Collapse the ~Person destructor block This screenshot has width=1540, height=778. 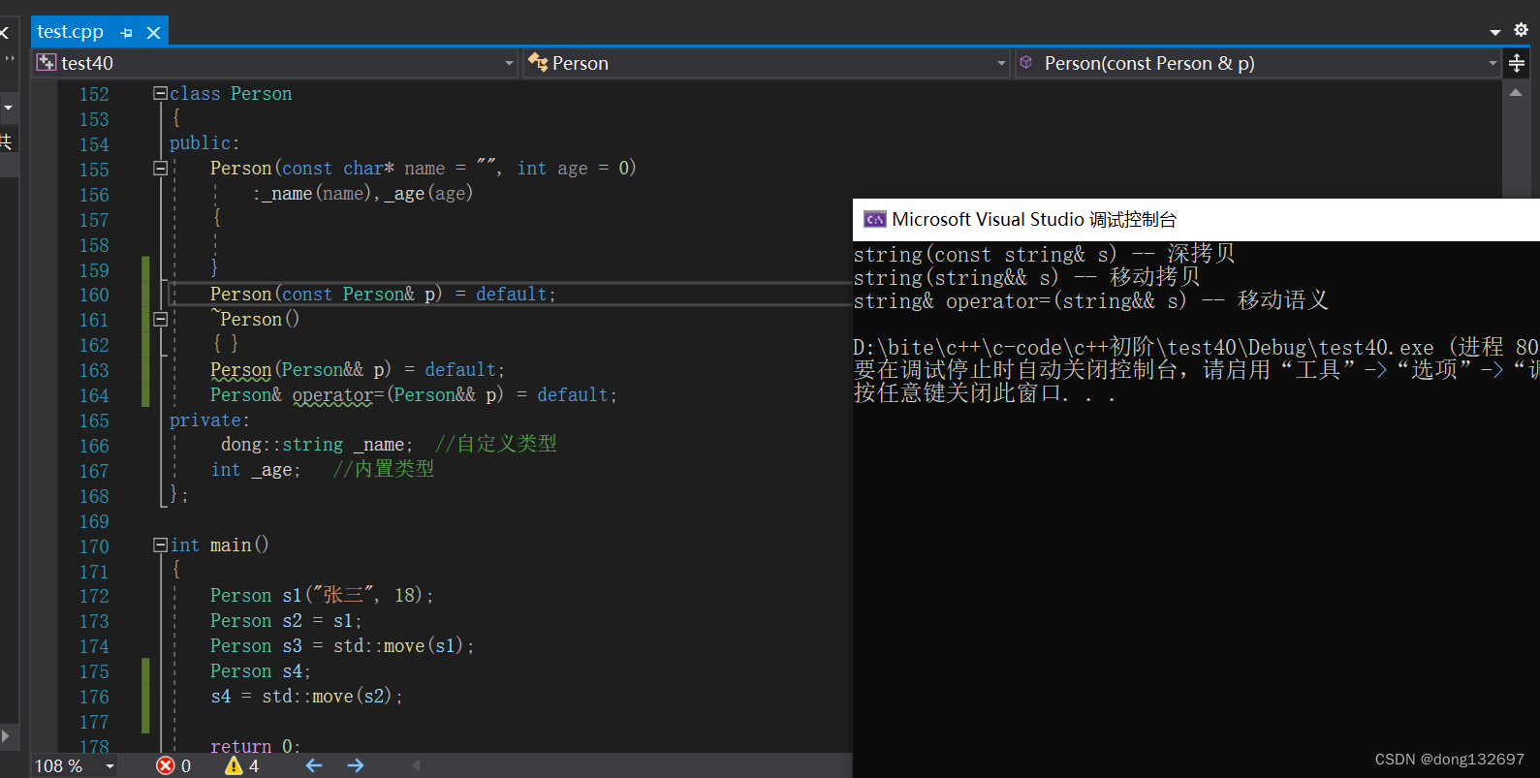tap(160, 319)
